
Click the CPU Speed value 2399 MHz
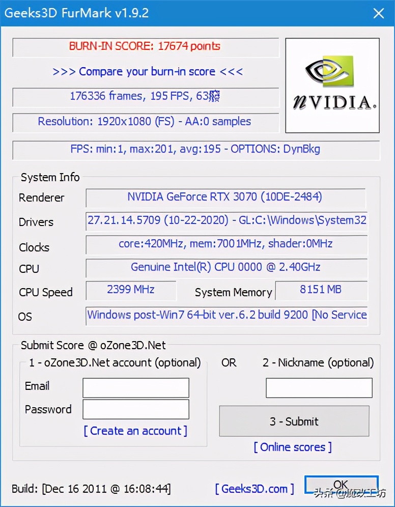tap(131, 290)
